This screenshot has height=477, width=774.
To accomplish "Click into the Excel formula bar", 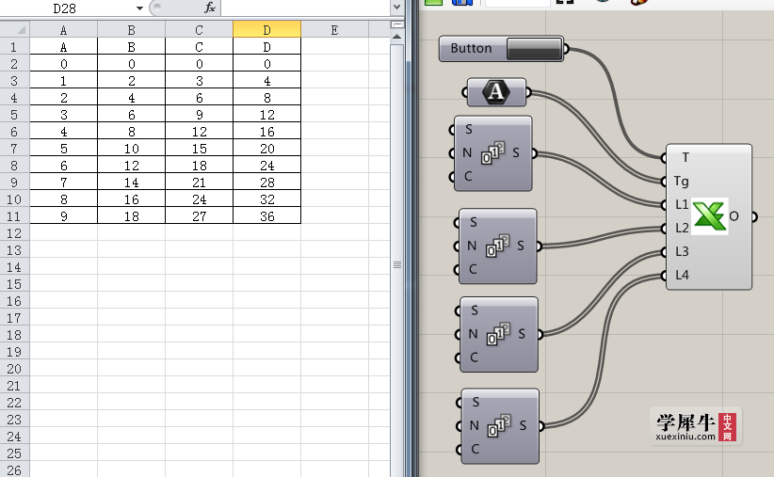I will (x=306, y=8).
